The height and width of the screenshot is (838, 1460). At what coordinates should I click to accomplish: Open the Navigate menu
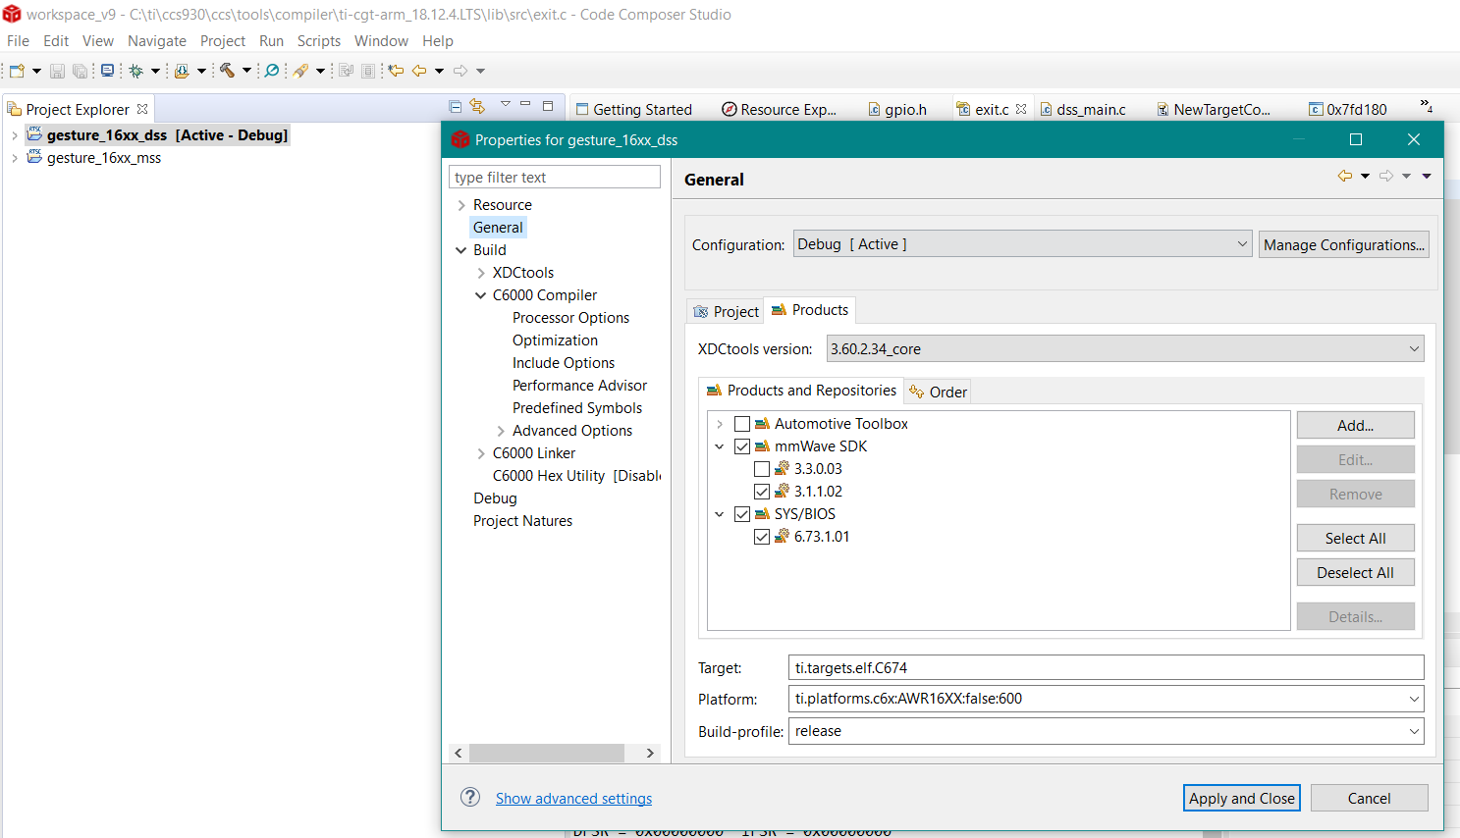tap(157, 41)
